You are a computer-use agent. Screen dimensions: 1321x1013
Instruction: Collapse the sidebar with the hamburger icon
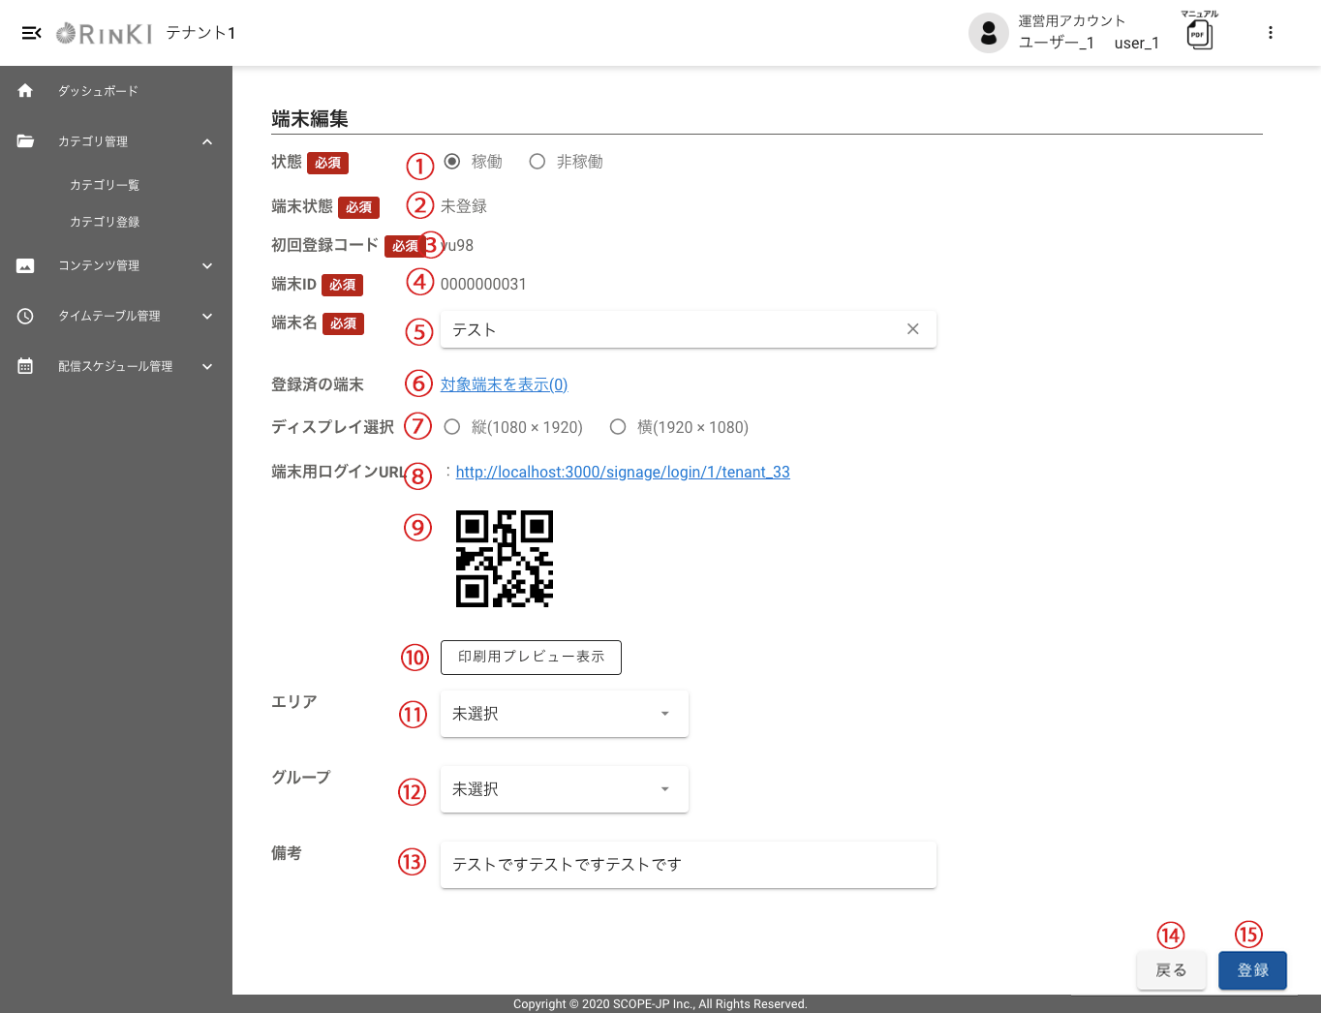[x=31, y=33]
